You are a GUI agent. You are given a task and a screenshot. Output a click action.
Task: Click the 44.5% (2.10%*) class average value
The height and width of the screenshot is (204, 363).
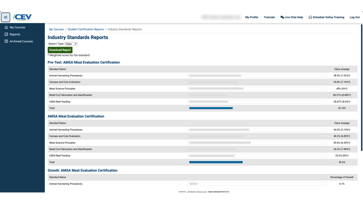(x=342, y=130)
